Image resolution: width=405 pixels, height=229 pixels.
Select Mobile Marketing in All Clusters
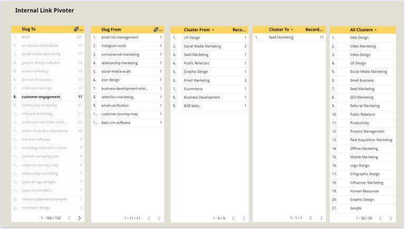[x=363, y=157]
